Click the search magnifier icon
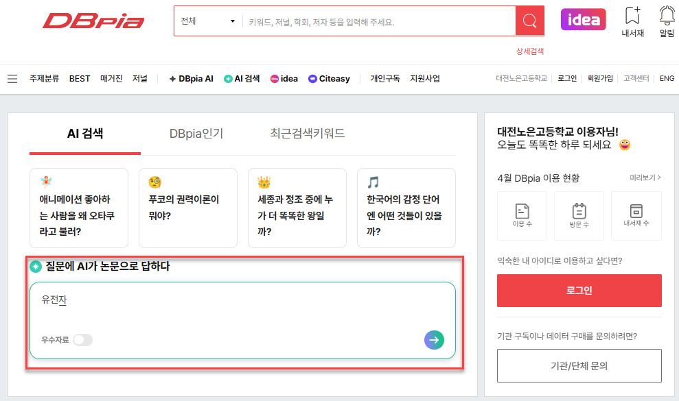This screenshot has height=401, width=679. click(529, 21)
